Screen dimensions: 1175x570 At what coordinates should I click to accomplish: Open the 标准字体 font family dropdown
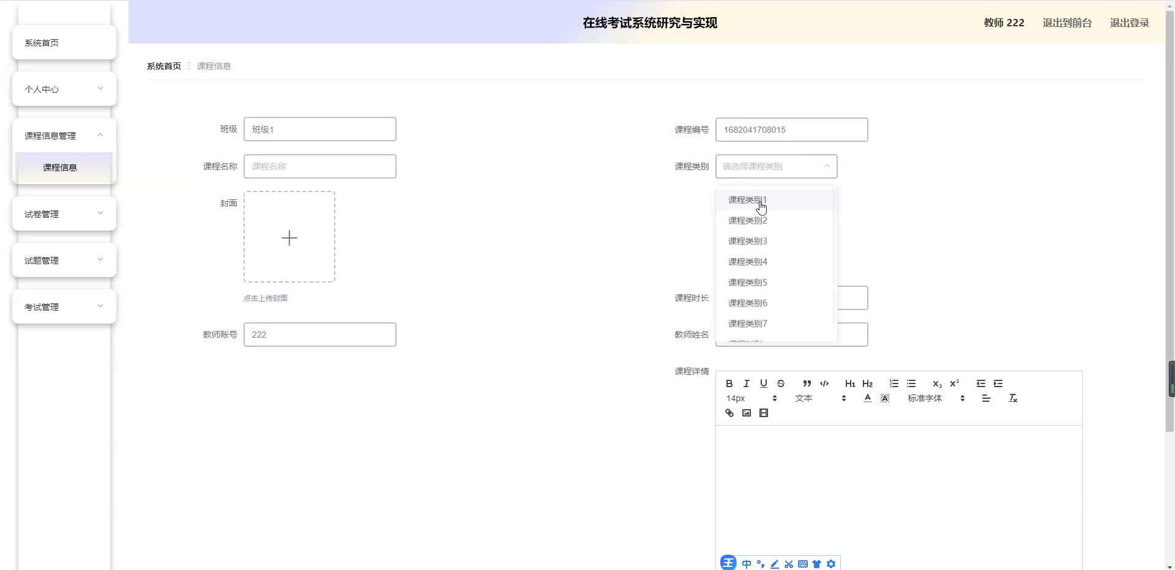[x=936, y=398]
